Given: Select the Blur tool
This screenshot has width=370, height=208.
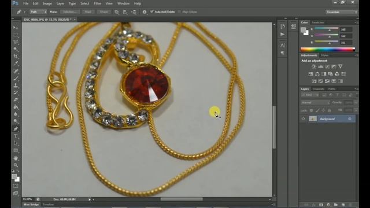Looking at the screenshot, I should pos(16,114).
